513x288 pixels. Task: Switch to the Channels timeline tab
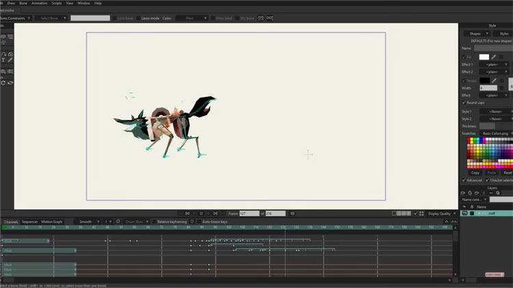coord(11,222)
